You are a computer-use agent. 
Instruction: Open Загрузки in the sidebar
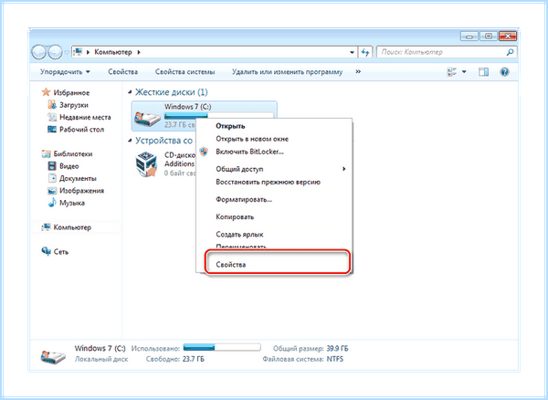pos(74,105)
